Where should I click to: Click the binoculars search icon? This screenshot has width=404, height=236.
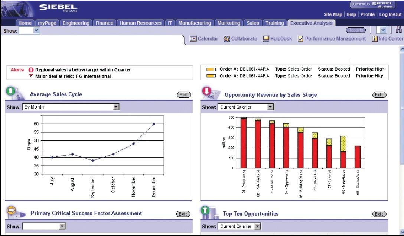(x=398, y=30)
